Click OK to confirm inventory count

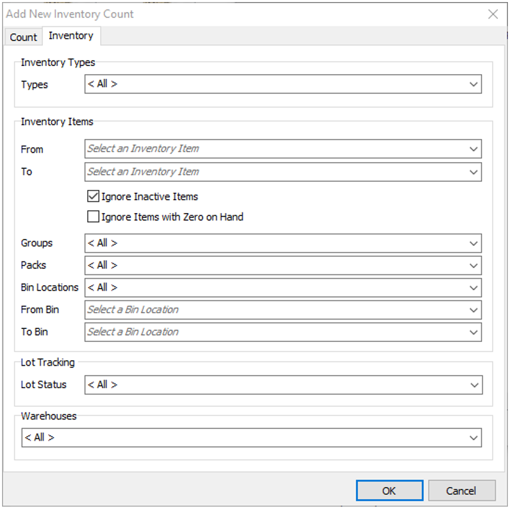389,490
